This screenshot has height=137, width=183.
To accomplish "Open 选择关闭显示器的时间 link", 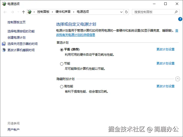I will pos(23,44).
